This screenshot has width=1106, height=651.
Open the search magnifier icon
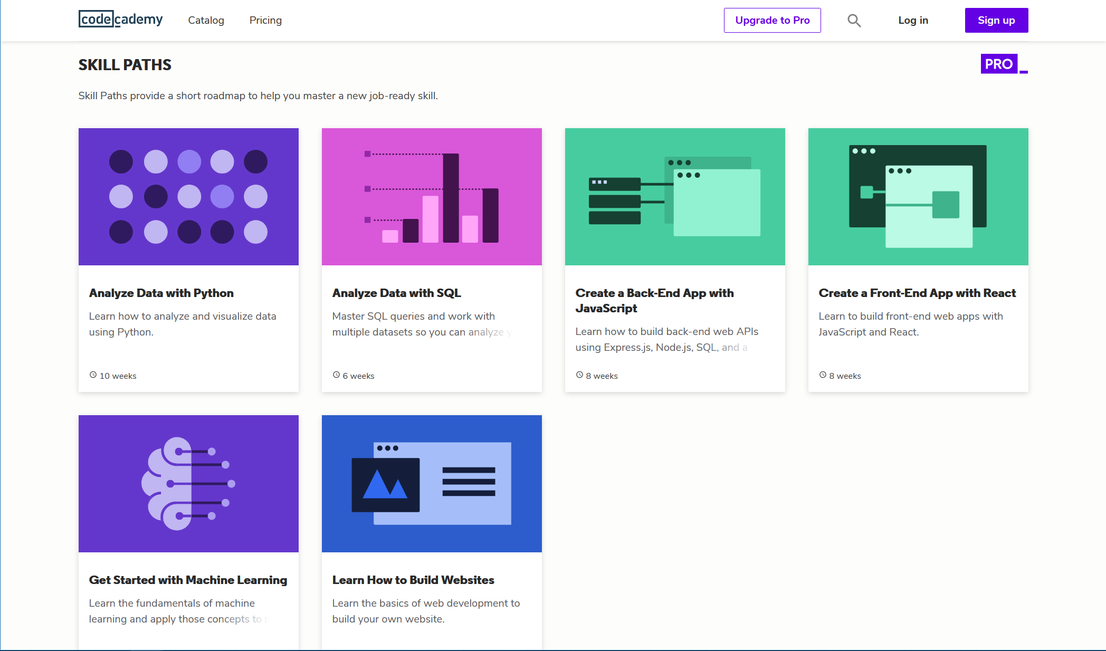pyautogui.click(x=854, y=21)
